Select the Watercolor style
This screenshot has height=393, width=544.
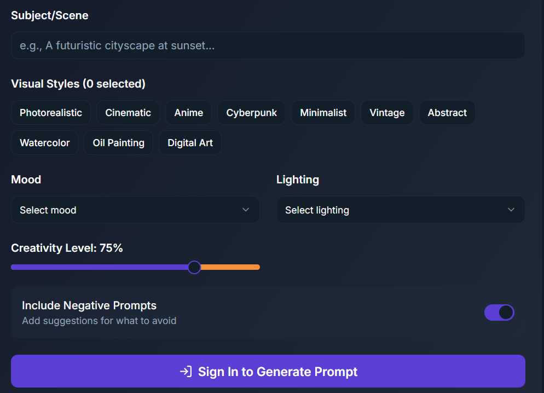tap(44, 142)
